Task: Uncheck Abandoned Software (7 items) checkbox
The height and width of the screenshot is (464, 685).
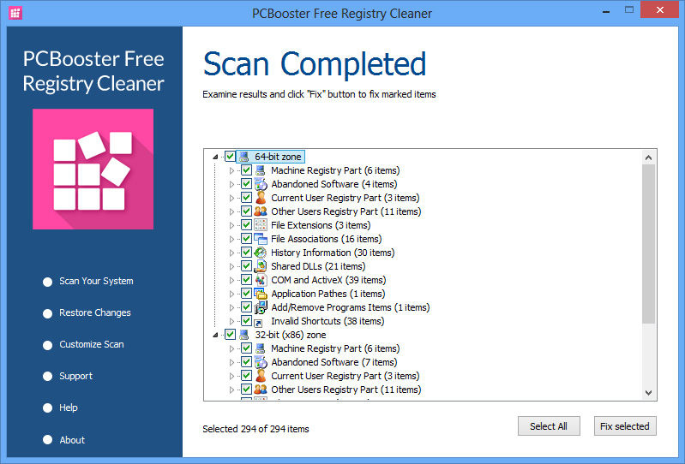Action: click(x=246, y=361)
